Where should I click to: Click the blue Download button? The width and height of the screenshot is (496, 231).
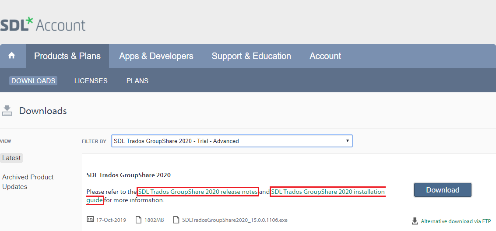(x=443, y=190)
